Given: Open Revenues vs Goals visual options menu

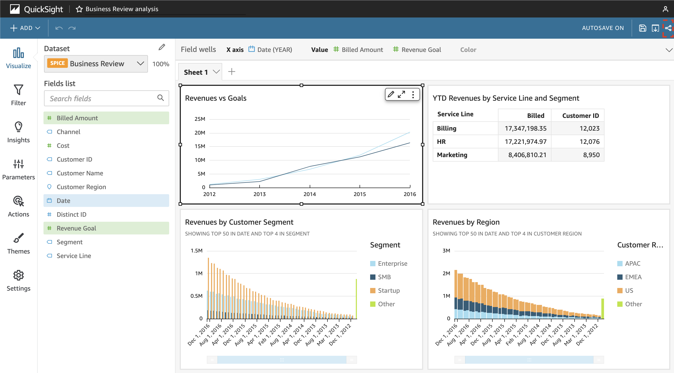Looking at the screenshot, I should tap(413, 95).
